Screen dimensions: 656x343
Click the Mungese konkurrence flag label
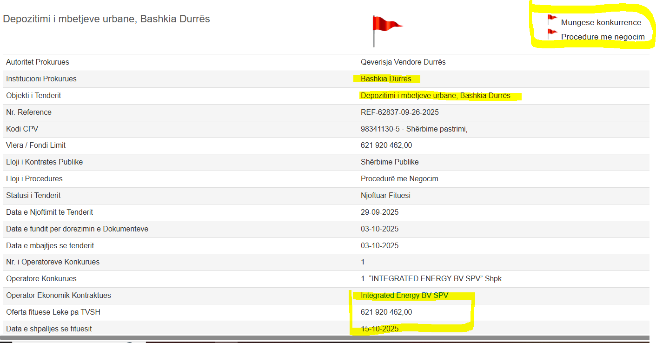pos(601,22)
